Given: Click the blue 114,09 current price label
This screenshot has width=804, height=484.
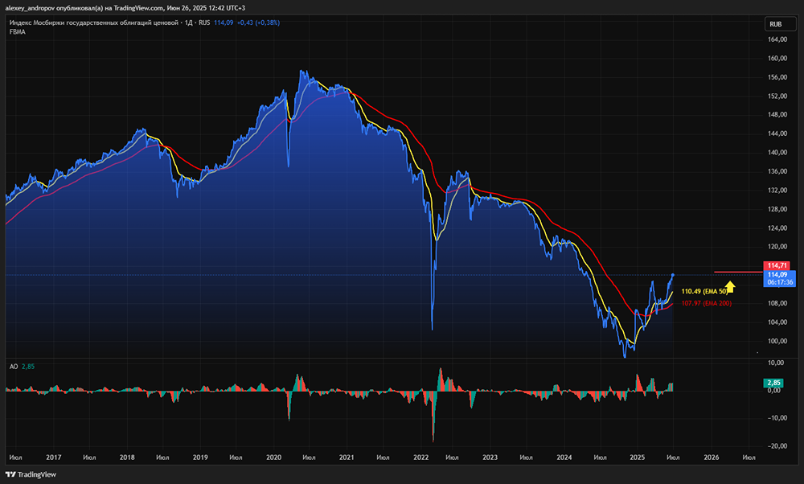Looking at the screenshot, I should click(779, 278).
